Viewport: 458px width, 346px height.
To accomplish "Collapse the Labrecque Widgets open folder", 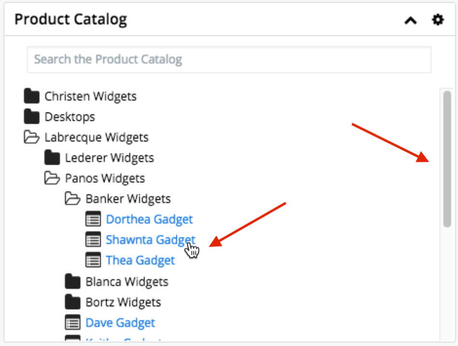I will [32, 137].
